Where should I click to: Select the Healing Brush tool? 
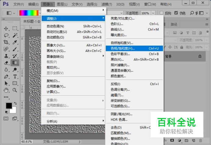[x=6, y=49]
